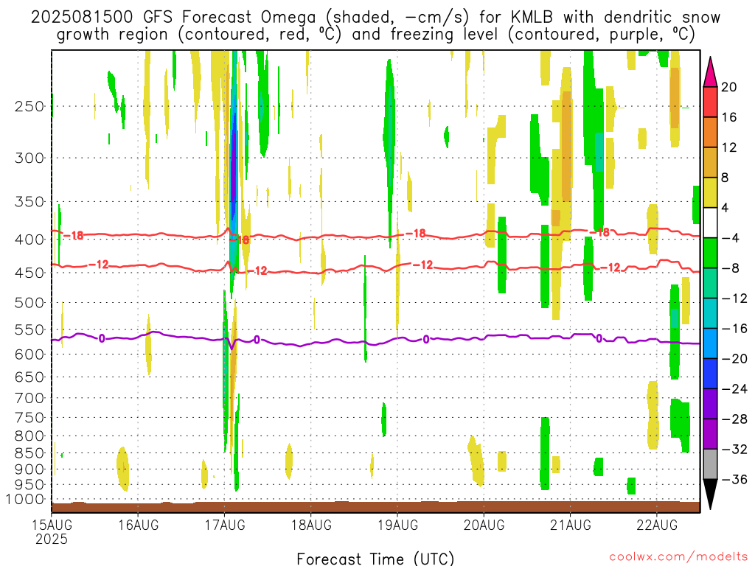Click the 20AUG time axis label
The width and height of the screenshot is (755, 566).
(x=484, y=525)
